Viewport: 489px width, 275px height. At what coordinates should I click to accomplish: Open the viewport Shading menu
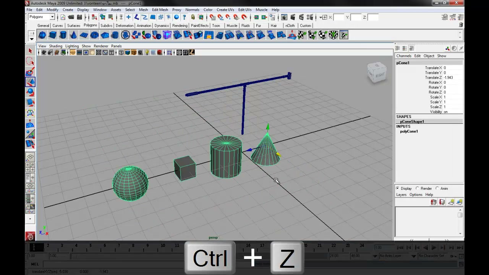pos(55,46)
